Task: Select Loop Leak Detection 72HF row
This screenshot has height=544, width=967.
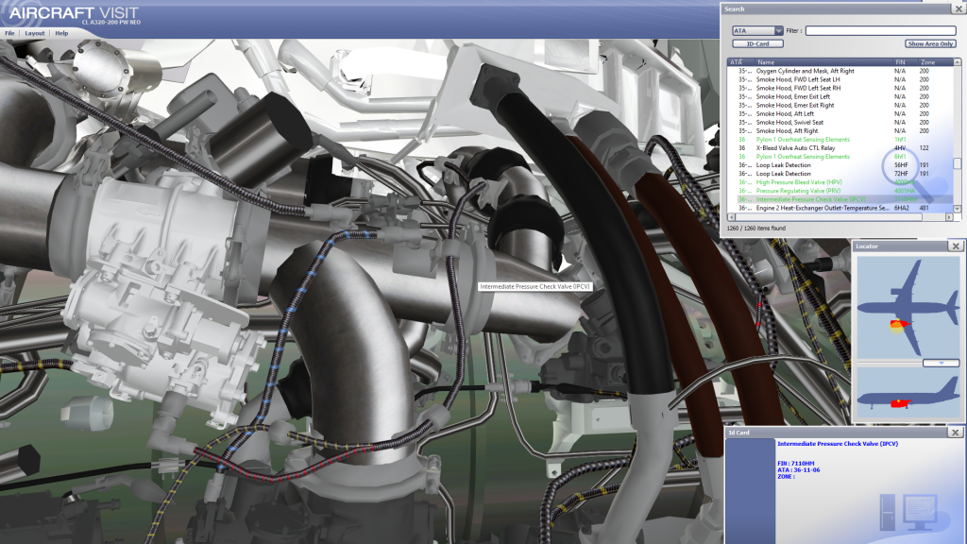Action: (840, 174)
